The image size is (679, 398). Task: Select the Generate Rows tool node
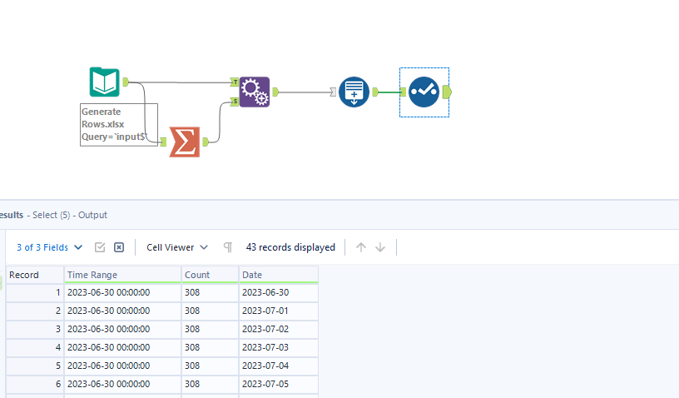tap(354, 92)
